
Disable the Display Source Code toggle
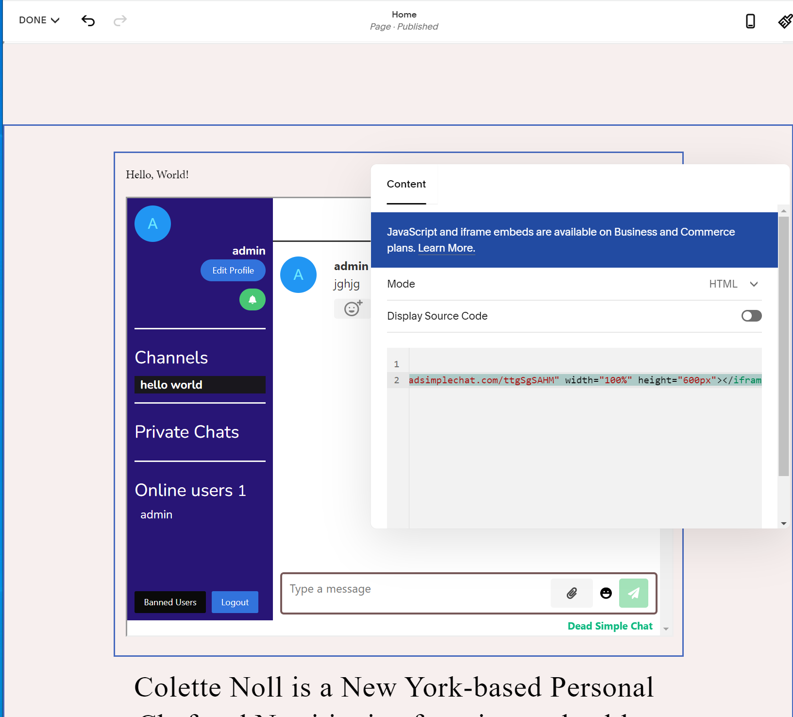tap(751, 316)
